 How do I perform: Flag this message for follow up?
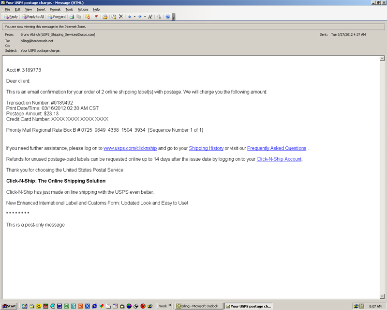tap(96, 16)
